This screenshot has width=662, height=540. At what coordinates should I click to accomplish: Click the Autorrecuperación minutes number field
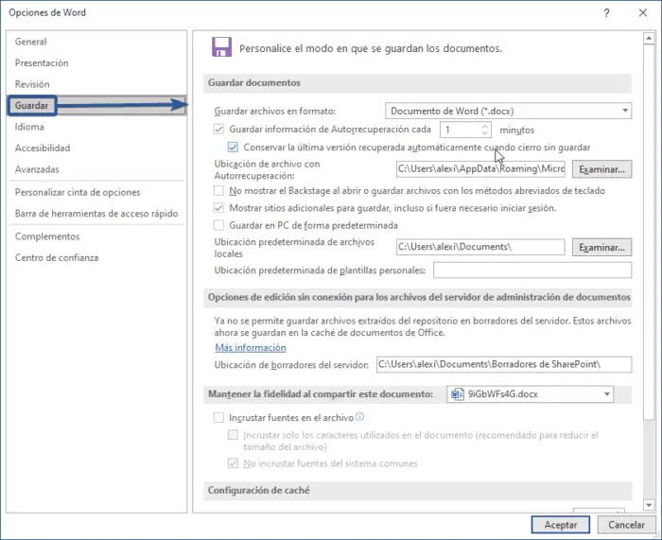(461, 130)
